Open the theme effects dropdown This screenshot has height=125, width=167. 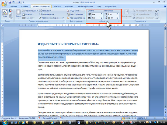(x=11, y=18)
